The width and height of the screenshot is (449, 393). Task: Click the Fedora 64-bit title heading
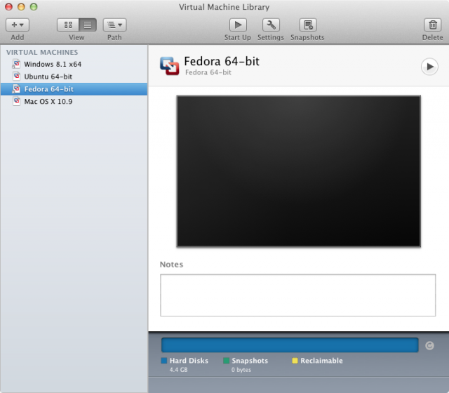(x=222, y=61)
